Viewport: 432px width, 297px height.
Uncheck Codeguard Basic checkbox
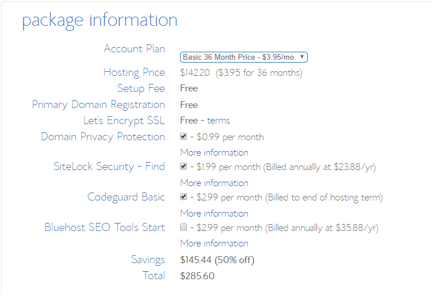(183, 197)
